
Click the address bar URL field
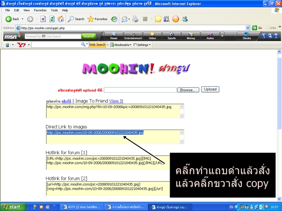pos(131,28)
